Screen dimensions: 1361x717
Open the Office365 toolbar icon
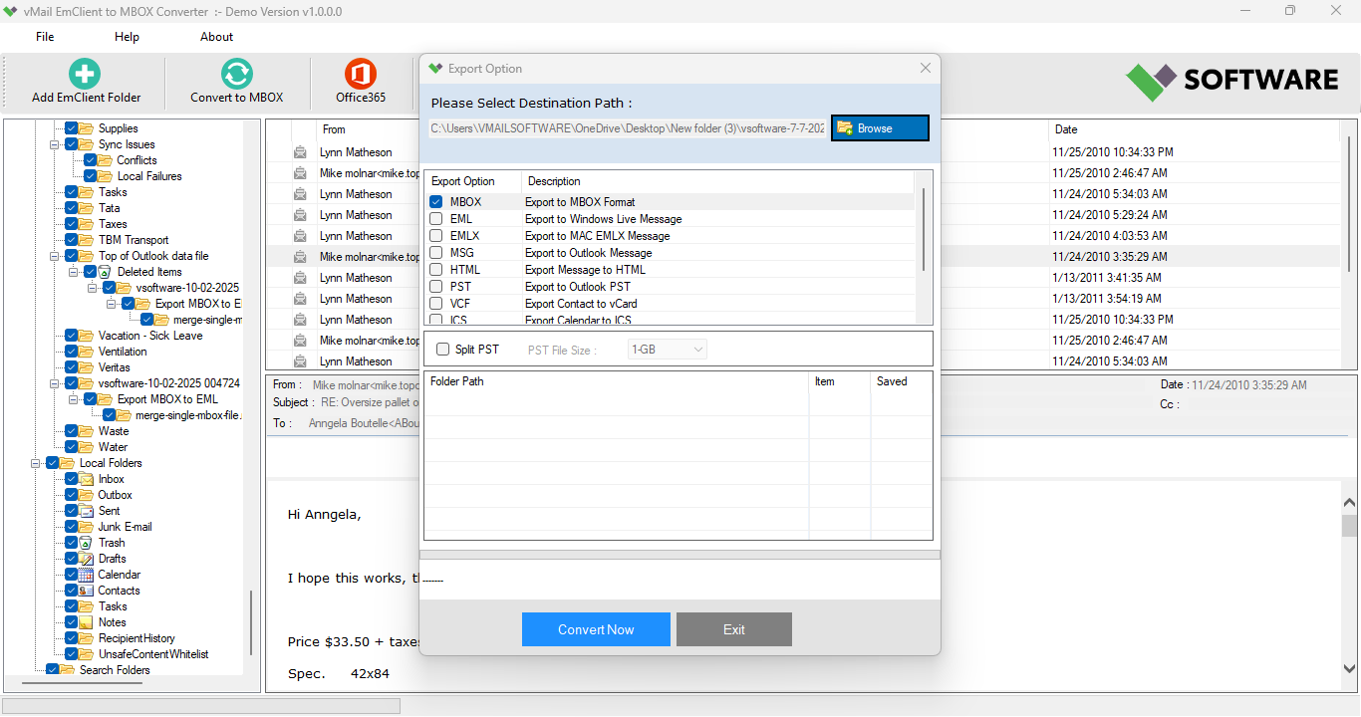tap(361, 74)
